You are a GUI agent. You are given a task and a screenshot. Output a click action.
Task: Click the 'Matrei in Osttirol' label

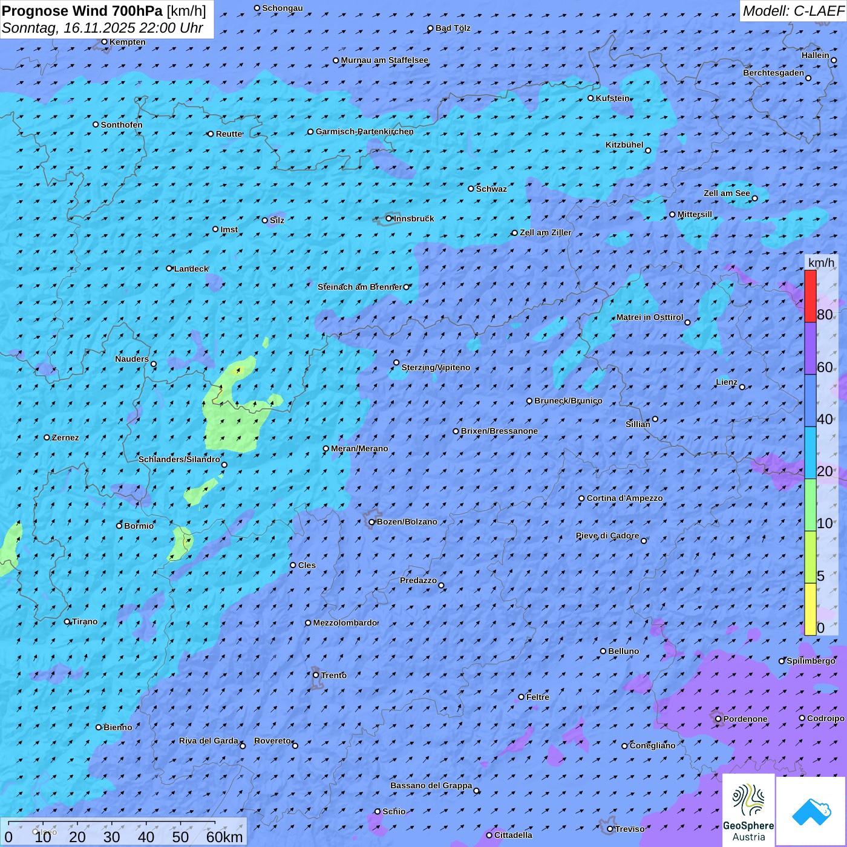[650, 318]
